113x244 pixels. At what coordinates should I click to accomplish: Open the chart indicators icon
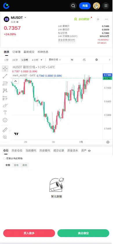pos(84,60)
